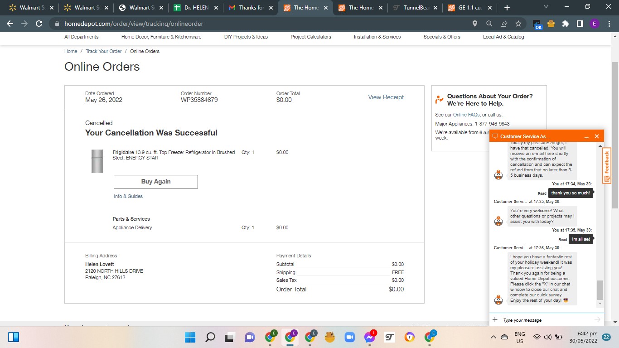Open DIY Projects & Ideas menu
Viewport: 619px width, 348px height.
[246, 37]
